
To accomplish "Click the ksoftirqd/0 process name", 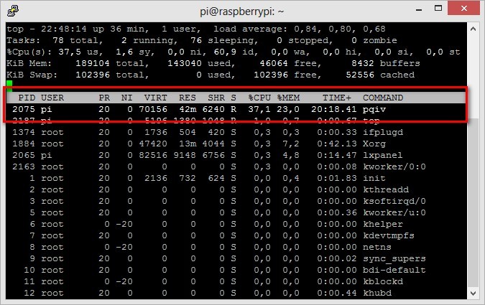I will (394, 201).
